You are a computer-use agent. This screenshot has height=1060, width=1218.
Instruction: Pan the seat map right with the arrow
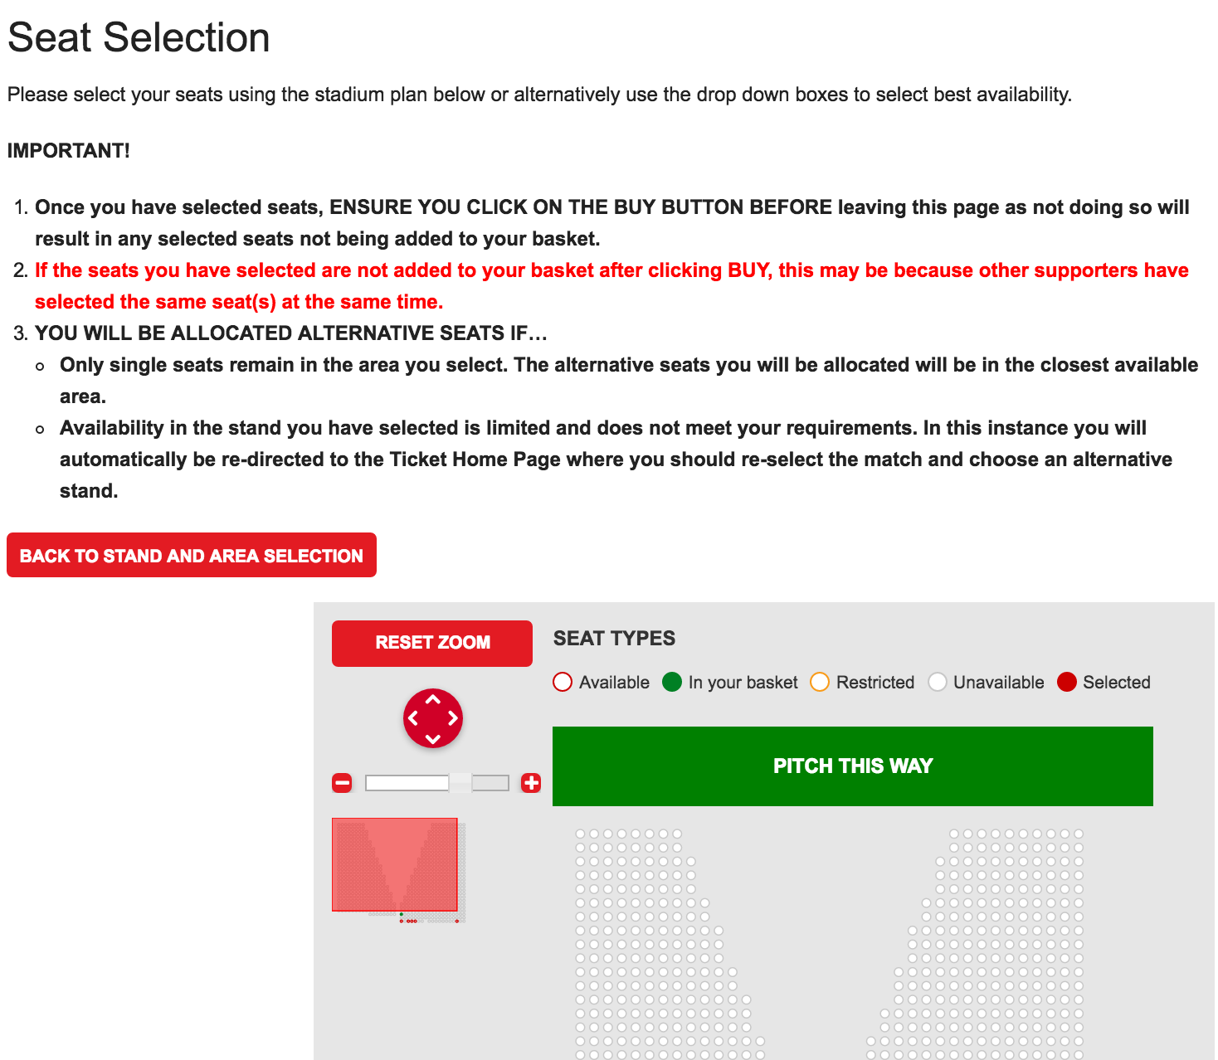(x=452, y=718)
